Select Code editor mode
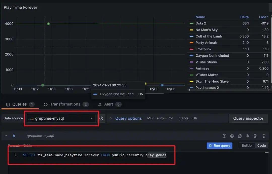This screenshot has height=174, width=272. (261, 146)
